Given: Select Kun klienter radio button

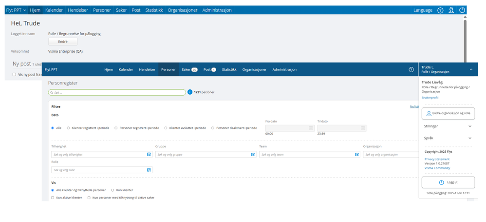Looking at the screenshot, I should 113,190.
